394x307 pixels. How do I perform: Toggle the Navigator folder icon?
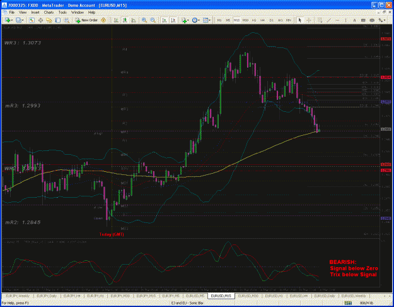click(x=49, y=20)
